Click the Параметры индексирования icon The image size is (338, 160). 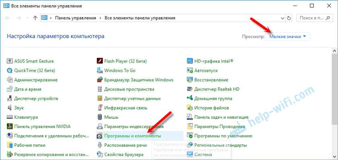click(x=100, y=126)
